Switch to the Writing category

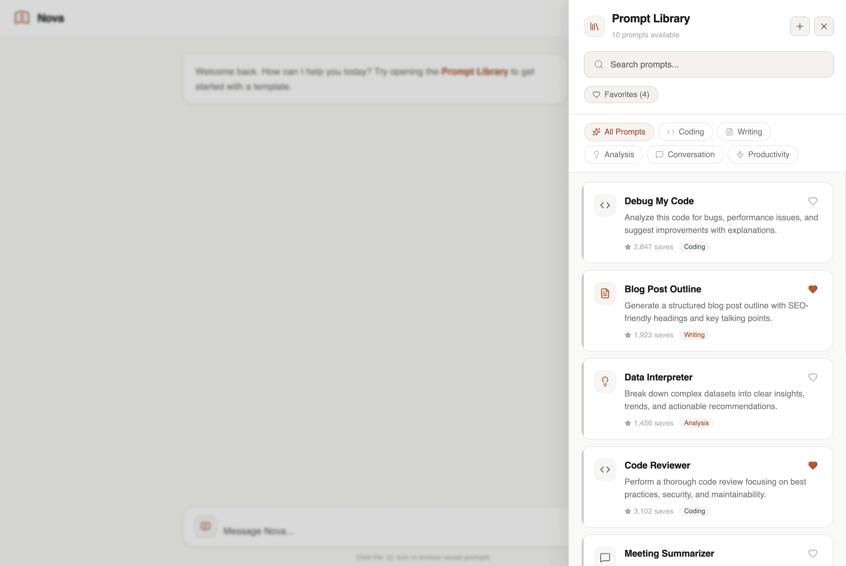tap(744, 132)
